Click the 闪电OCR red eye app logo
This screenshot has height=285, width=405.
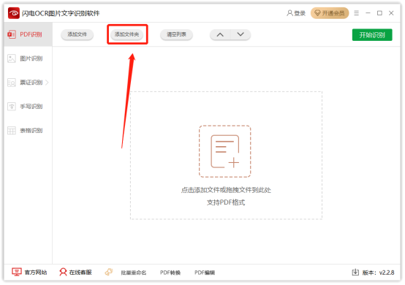[x=13, y=13]
